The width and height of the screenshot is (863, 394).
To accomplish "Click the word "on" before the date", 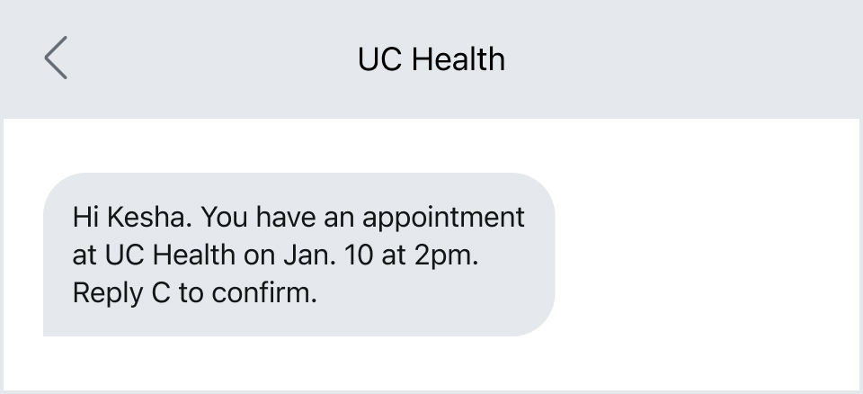I will [257, 255].
